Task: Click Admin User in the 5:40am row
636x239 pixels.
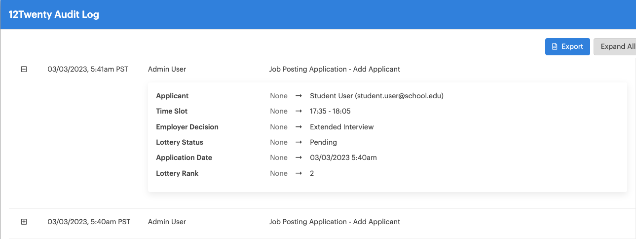Action: click(x=167, y=222)
